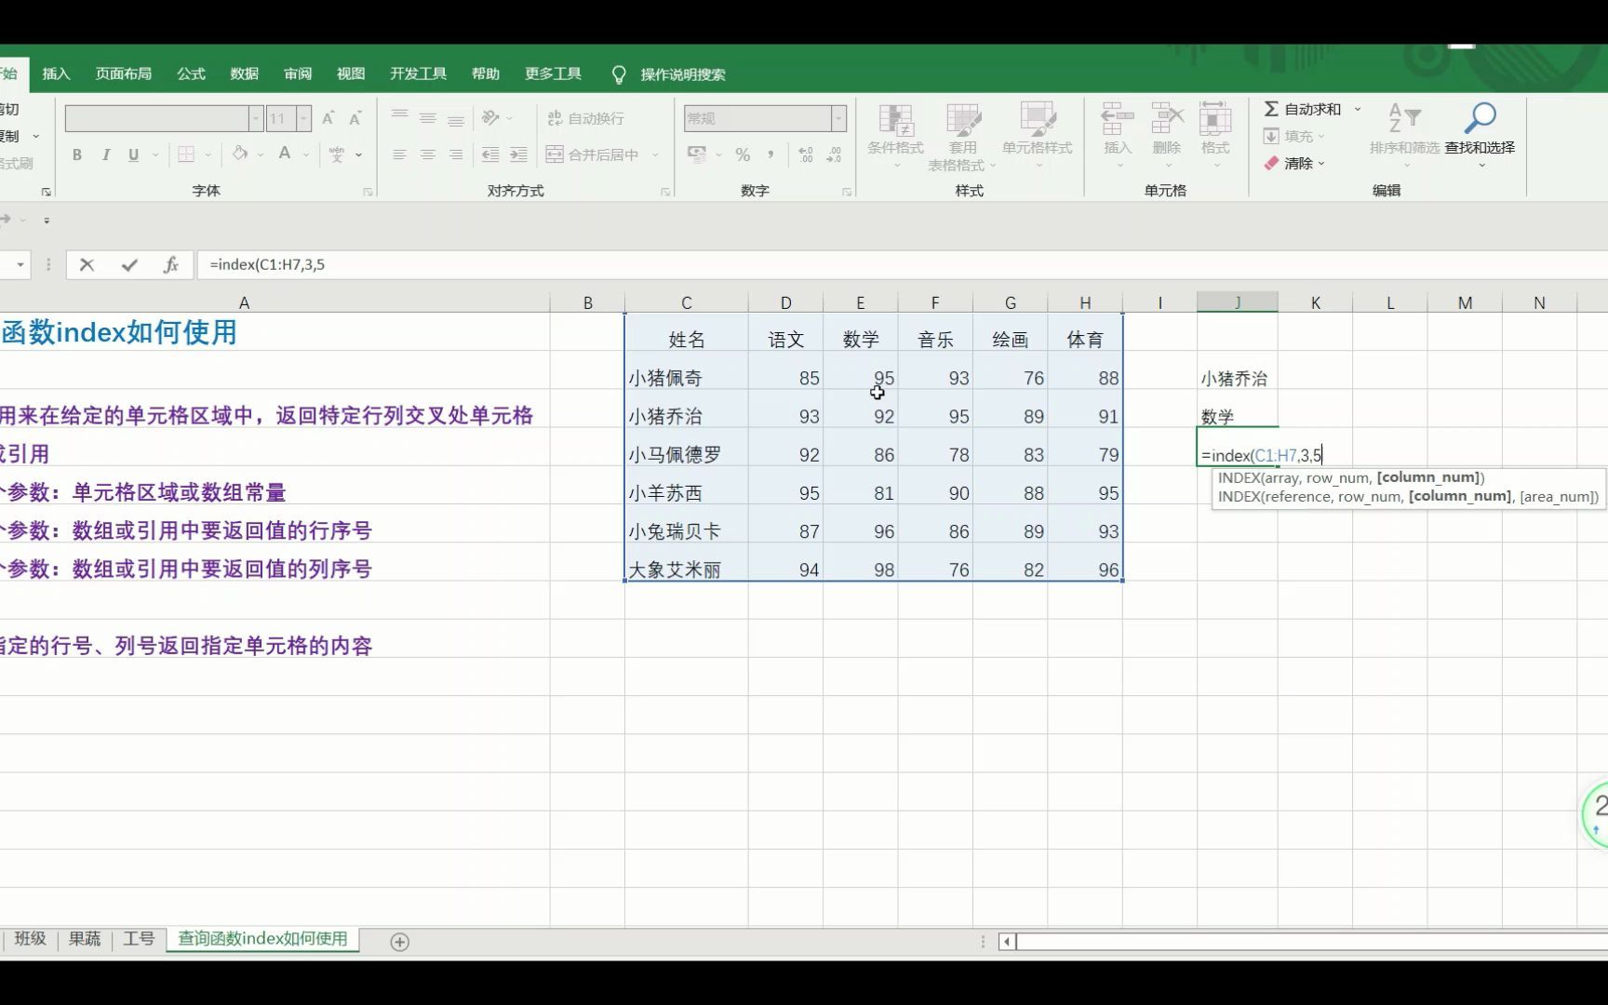Click the phonetic guide 文 icon
This screenshot has height=1005, width=1608.
337,154
